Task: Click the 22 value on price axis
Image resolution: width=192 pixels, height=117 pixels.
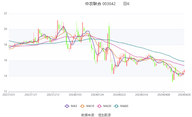Action: click(x=5, y=14)
